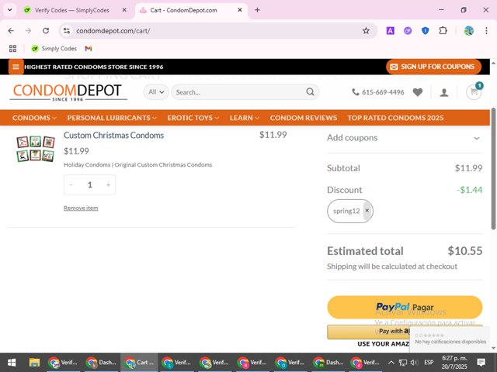Expand the Condoms menu
This screenshot has width=497, height=372.
(x=34, y=118)
